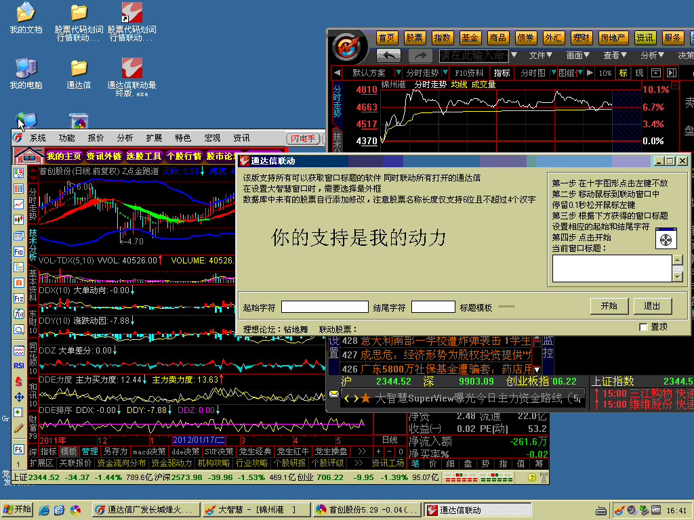Click the red trend line chart icon

pyautogui.click(x=18, y=204)
